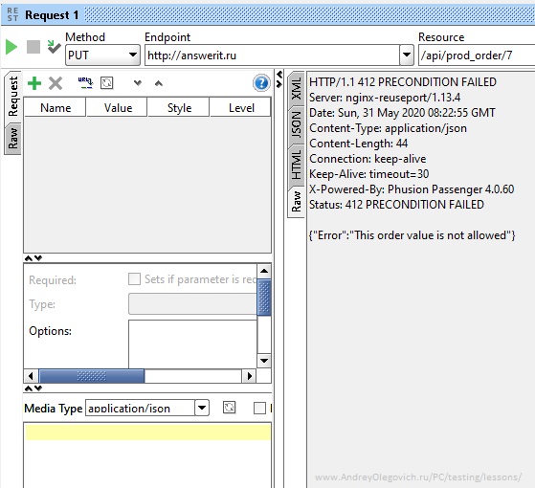The image size is (535, 488).
Task: Expand the Endpoint URL dropdown arrow
Action: click(x=407, y=55)
